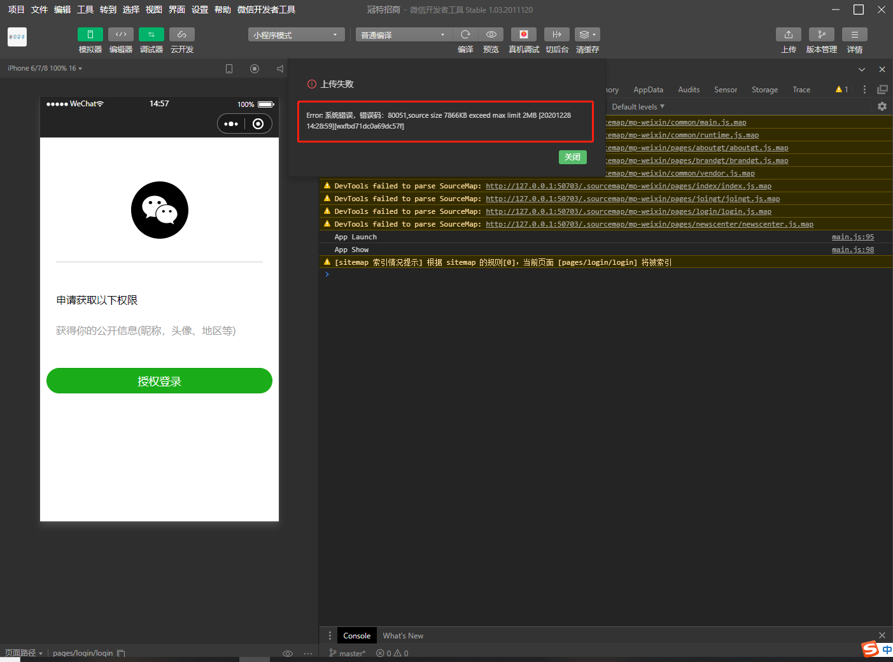Open the 微信开发者工具 menu
The image size is (893, 662).
(x=266, y=10)
